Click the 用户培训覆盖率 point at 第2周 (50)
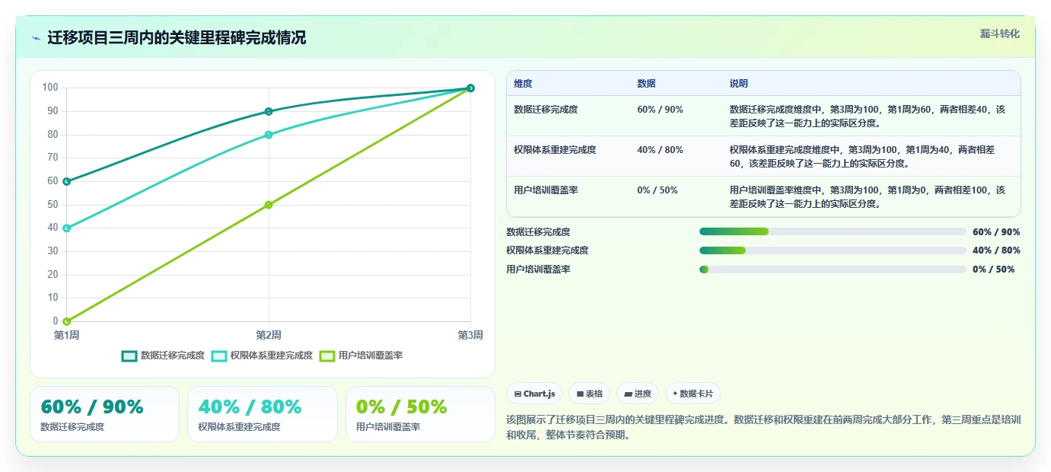1051x472 pixels. (x=269, y=205)
